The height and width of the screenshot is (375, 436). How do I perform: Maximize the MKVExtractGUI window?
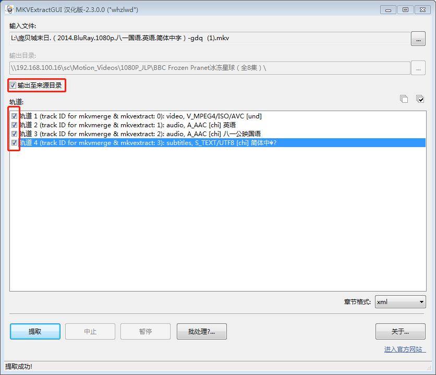tap(405, 10)
